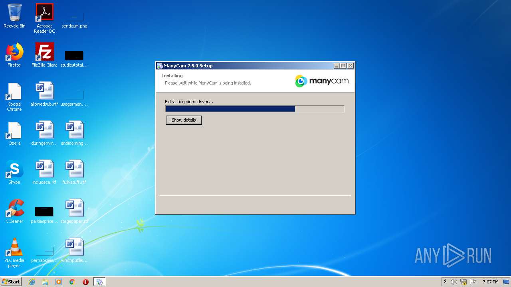The width and height of the screenshot is (511, 287).
Task: Click the 7:07 PM clock
Action: coord(490,282)
